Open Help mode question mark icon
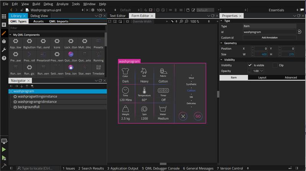306x171 pixels. 4,58
